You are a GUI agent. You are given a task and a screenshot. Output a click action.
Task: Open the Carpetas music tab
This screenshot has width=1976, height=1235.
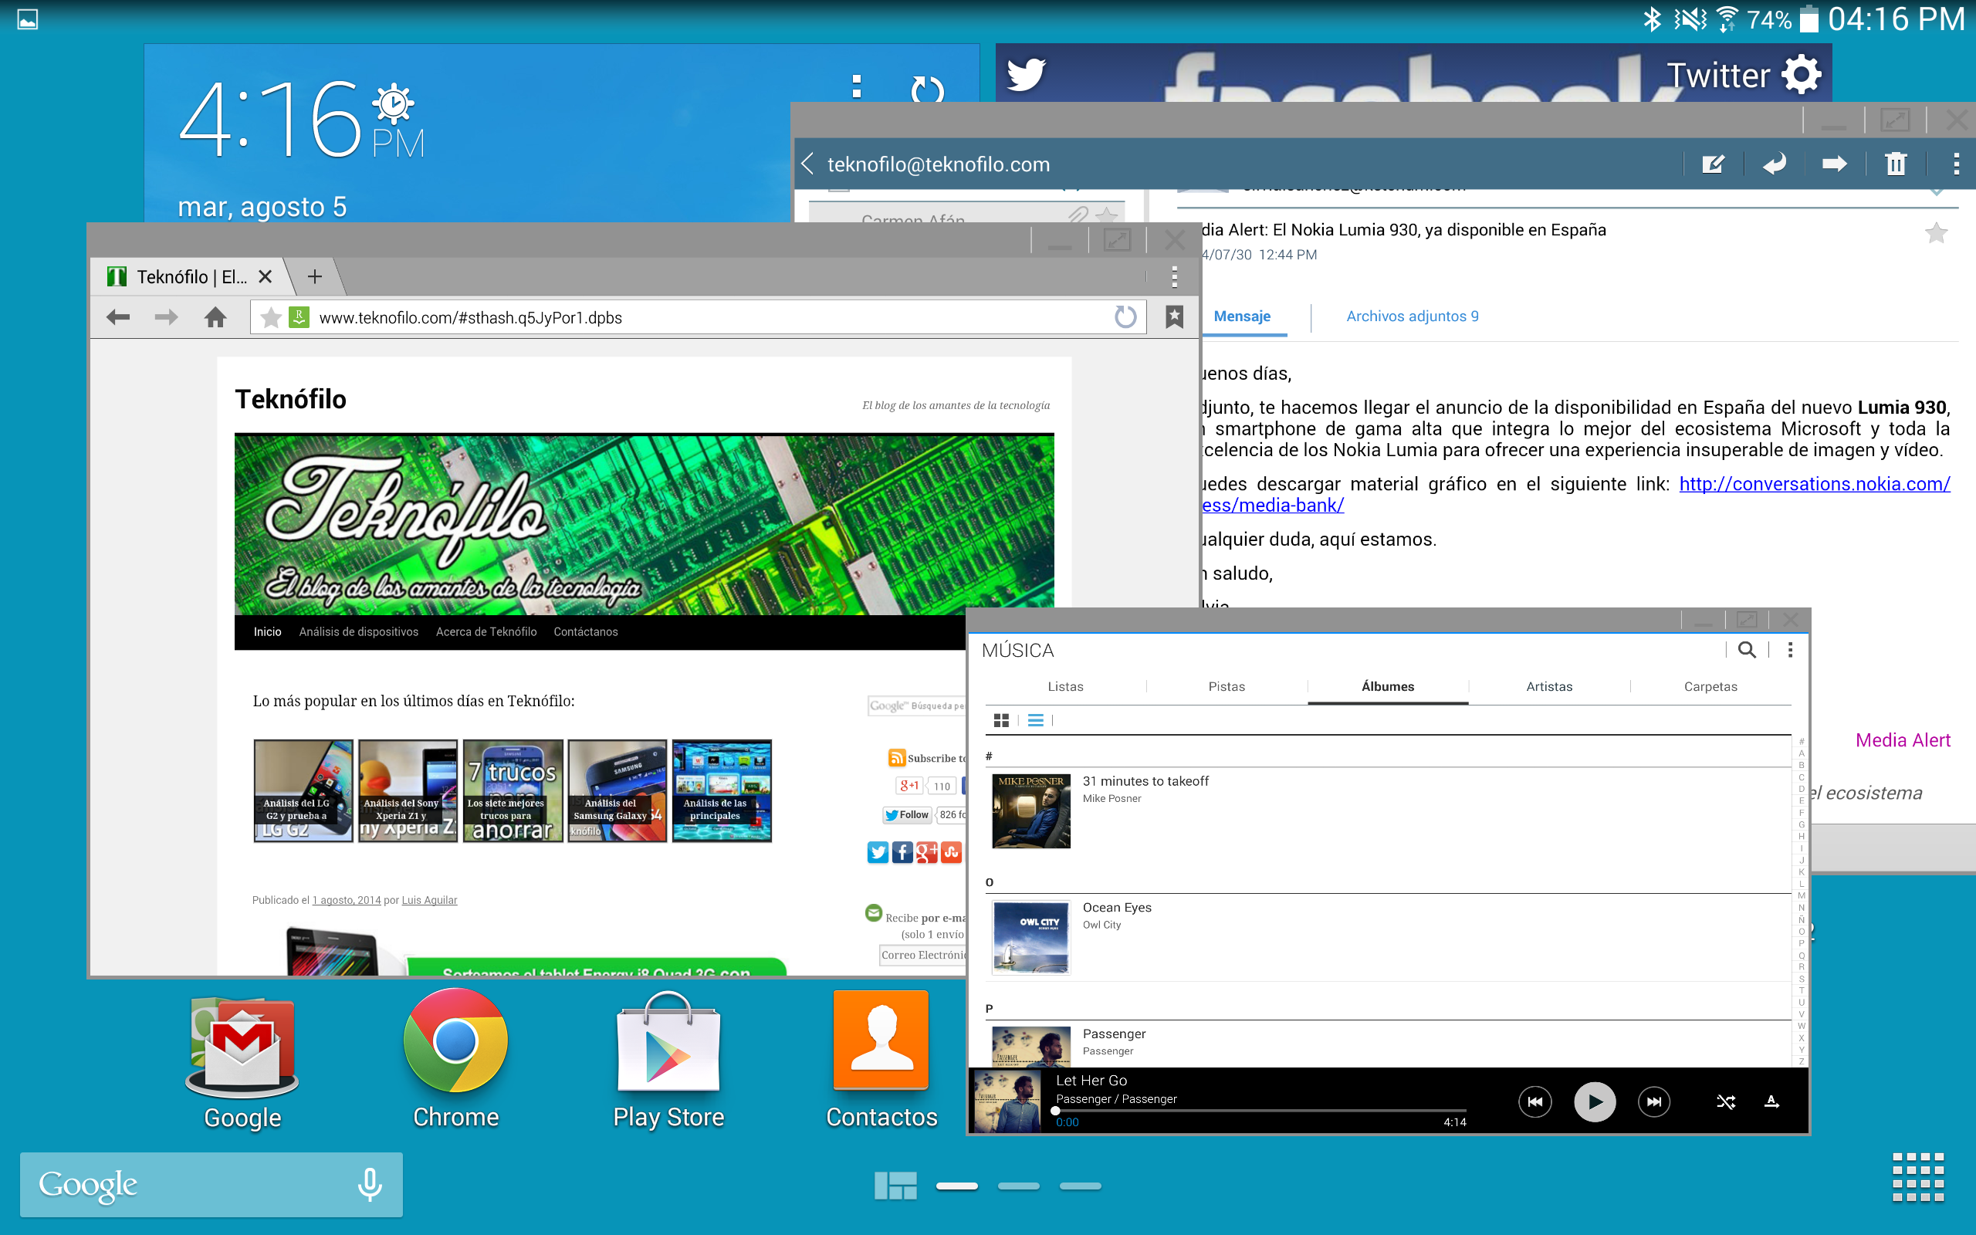1710,686
